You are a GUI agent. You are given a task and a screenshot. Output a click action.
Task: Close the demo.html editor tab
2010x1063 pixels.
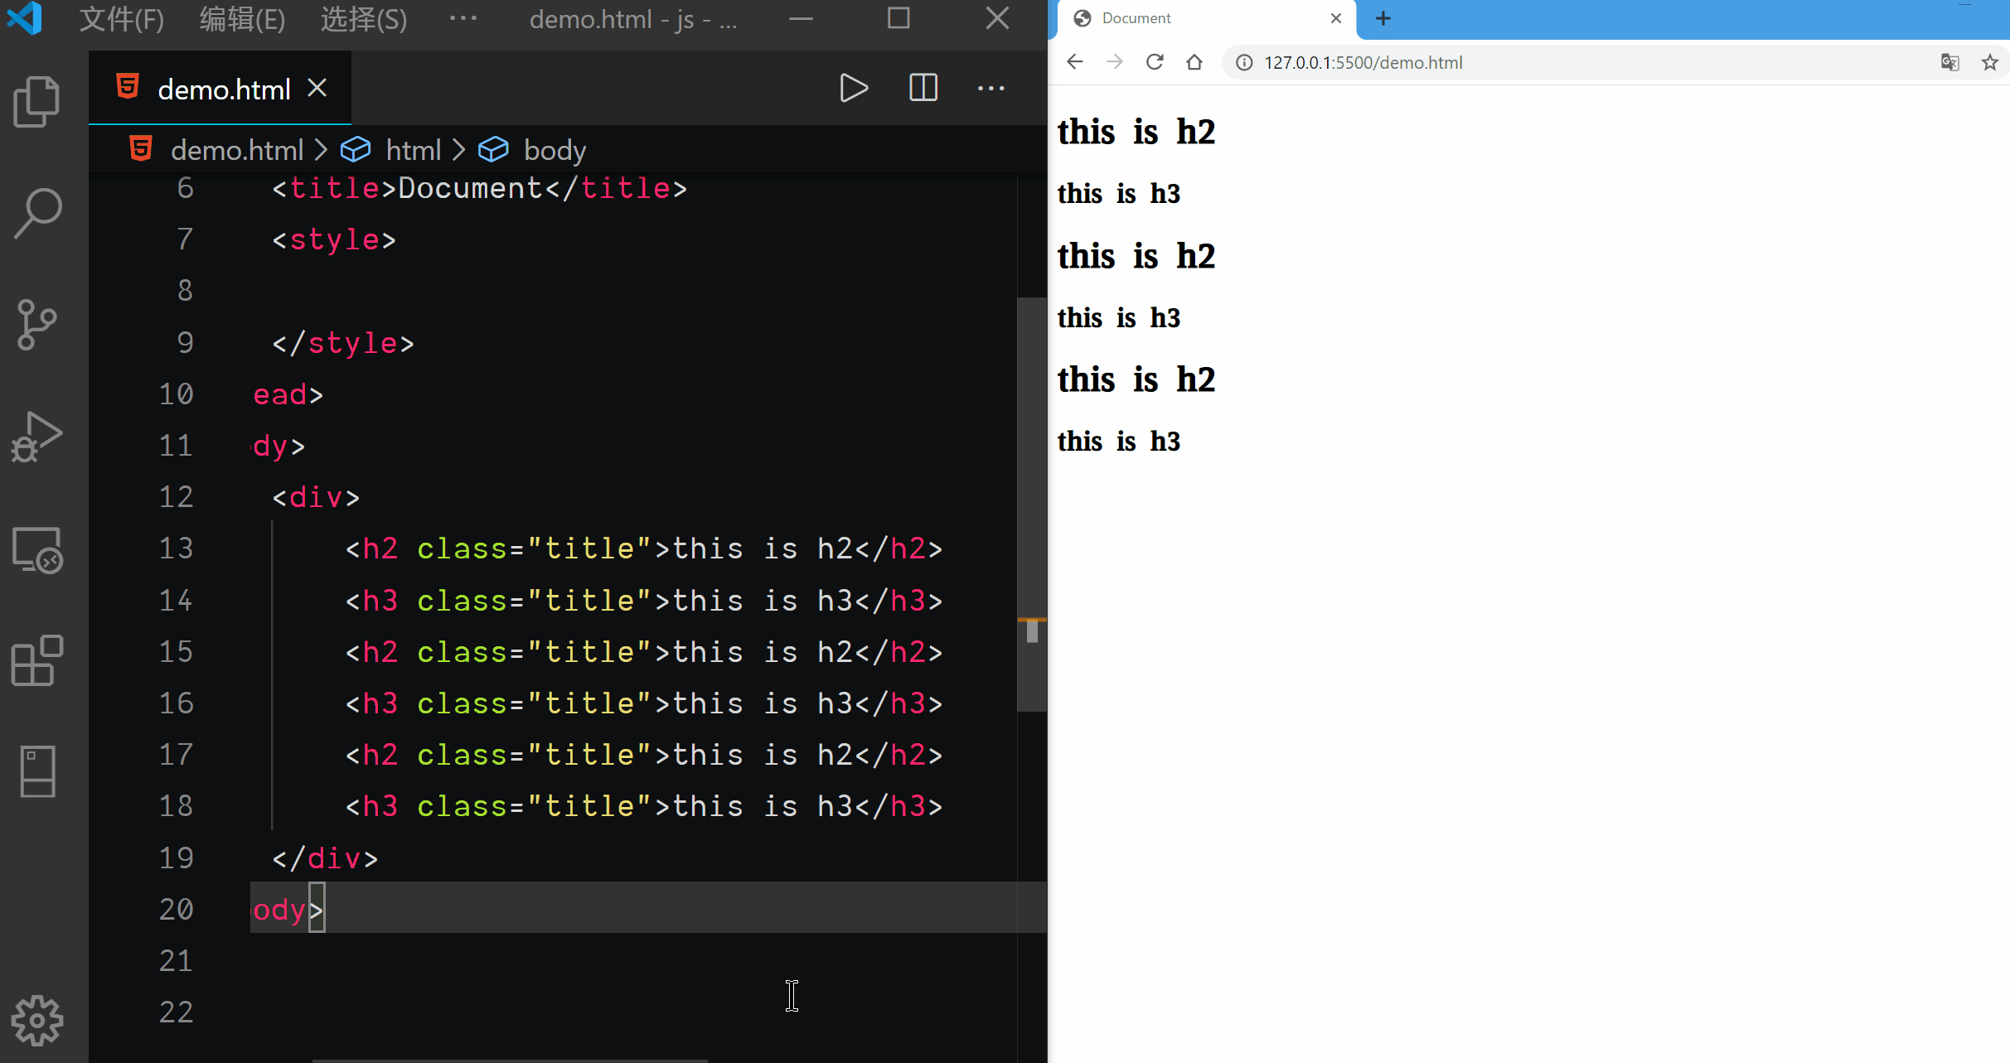(317, 88)
